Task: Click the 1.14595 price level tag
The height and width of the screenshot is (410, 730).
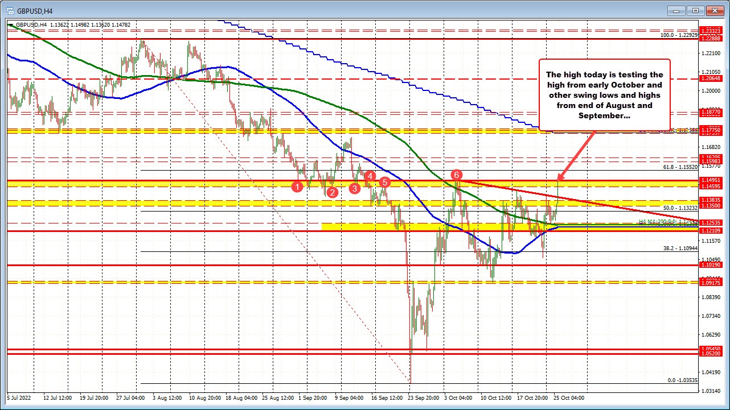Action: (711, 187)
